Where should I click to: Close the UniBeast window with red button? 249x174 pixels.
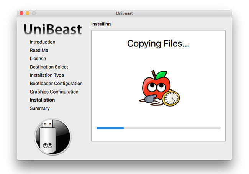coord(21,13)
